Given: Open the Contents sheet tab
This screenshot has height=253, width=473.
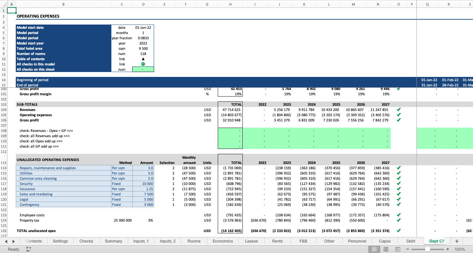Looking at the screenshot, I should point(34,241).
